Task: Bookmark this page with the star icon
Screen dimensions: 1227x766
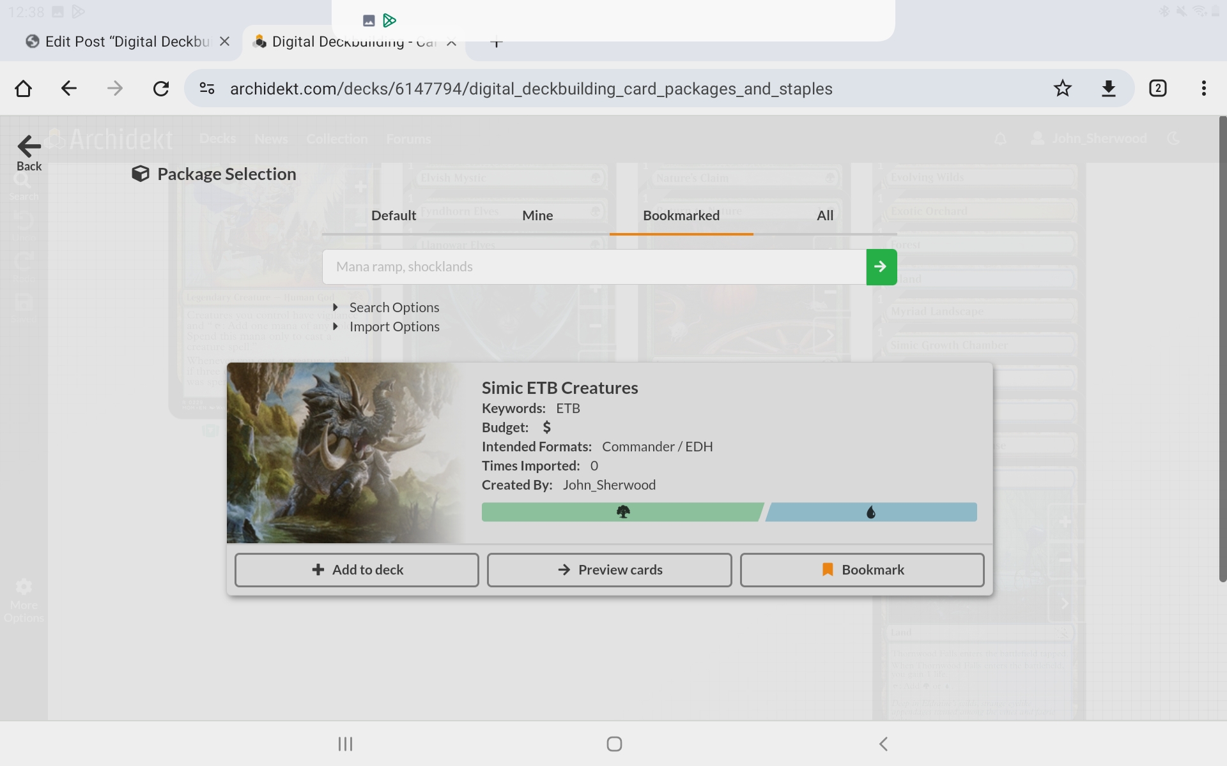Action: click(1062, 88)
